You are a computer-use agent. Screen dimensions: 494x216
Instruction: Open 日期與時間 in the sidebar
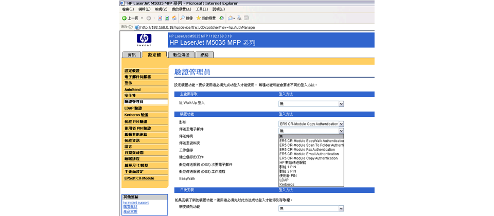point(146,153)
